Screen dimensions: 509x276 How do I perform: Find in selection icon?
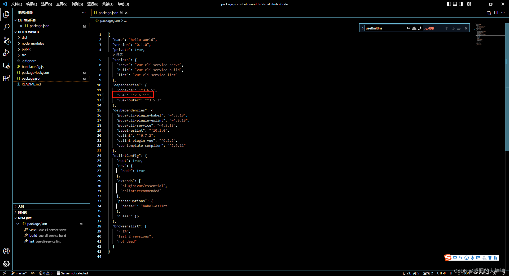(459, 28)
